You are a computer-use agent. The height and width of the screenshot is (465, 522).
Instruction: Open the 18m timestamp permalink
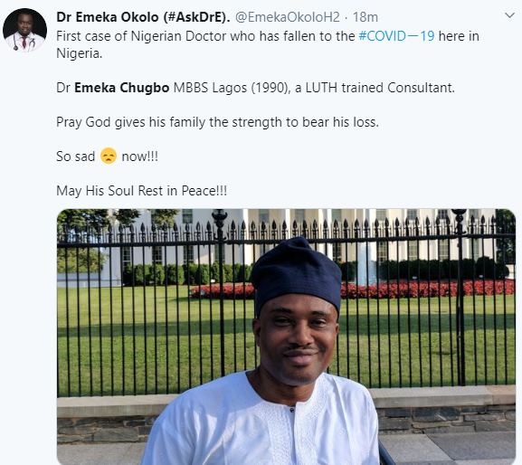coord(365,17)
